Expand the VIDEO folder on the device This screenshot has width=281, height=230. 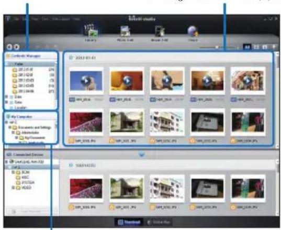pos(13,188)
